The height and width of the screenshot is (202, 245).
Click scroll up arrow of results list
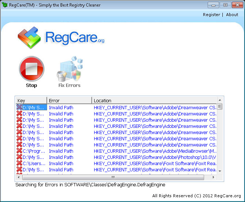click(x=220, y=100)
